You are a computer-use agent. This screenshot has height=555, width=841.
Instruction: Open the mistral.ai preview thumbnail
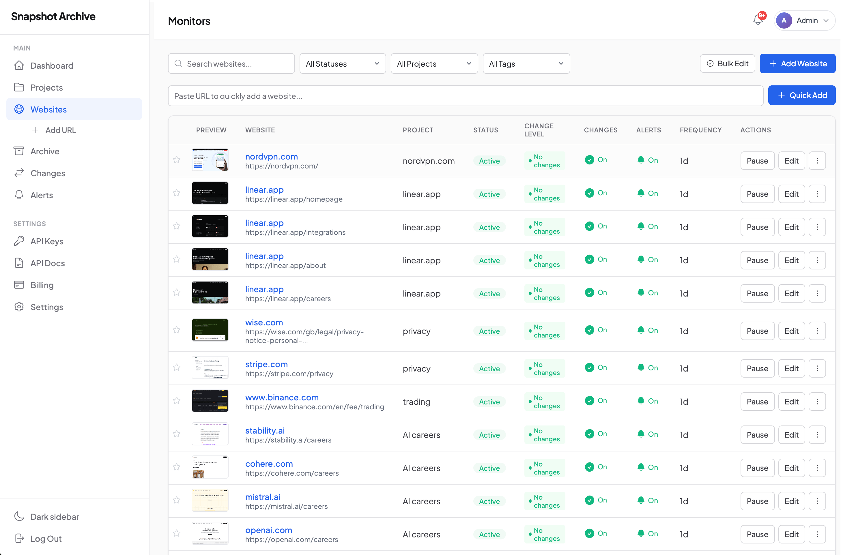(x=210, y=500)
